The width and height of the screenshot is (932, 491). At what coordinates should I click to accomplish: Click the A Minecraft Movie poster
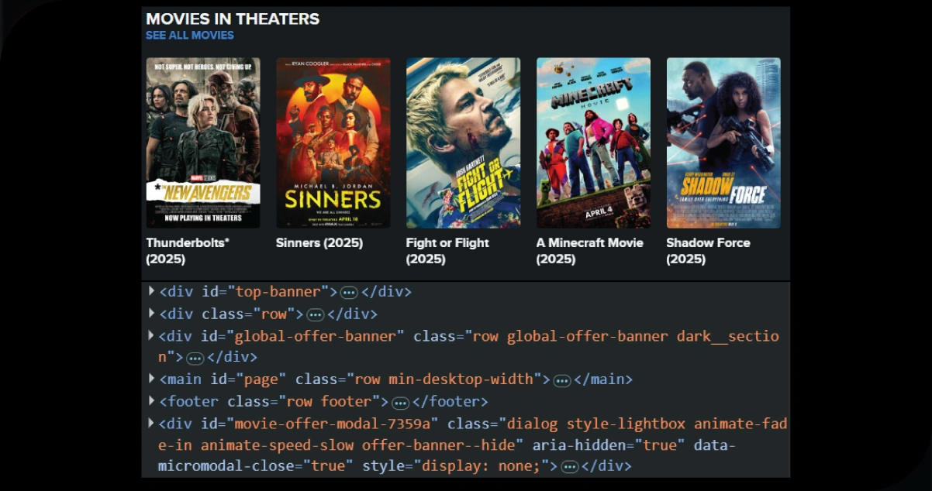point(593,142)
